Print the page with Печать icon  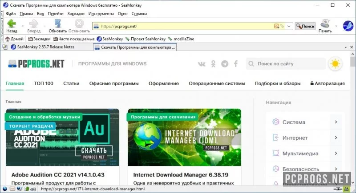(x=325, y=24)
